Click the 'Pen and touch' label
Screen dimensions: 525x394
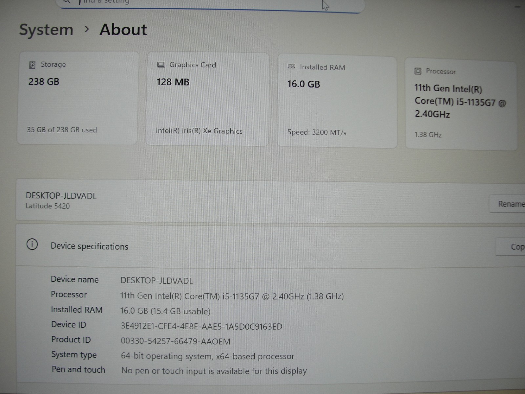[78, 369]
